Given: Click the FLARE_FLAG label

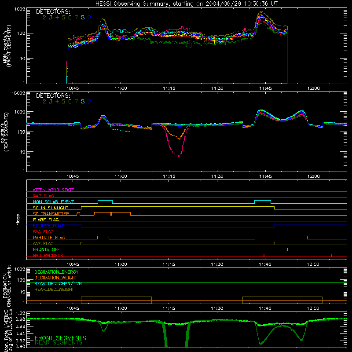Looking at the screenshot, I should coord(46,220).
